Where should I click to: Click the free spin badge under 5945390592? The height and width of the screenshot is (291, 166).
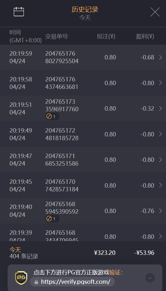[52, 219]
